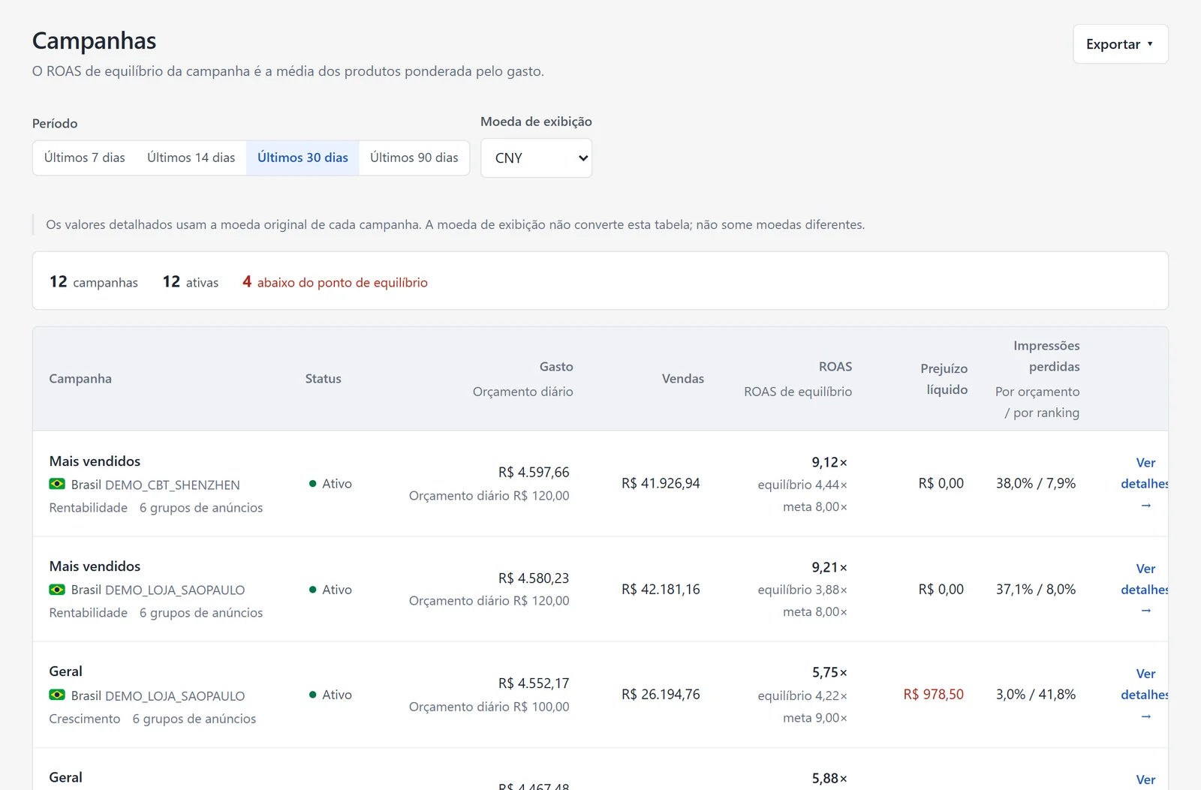1201x790 pixels.
Task: Click the Brazil flag in Mais vendidos DEMO_LOJA_SAOPAULO row
Action: pyautogui.click(x=57, y=590)
